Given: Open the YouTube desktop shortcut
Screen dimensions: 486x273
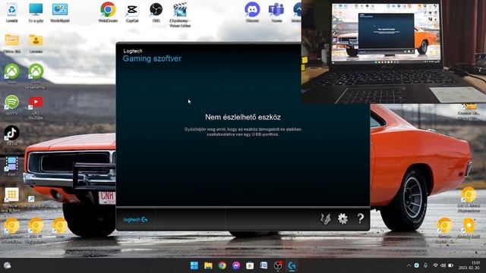Looking at the screenshot, I should pos(36,107).
